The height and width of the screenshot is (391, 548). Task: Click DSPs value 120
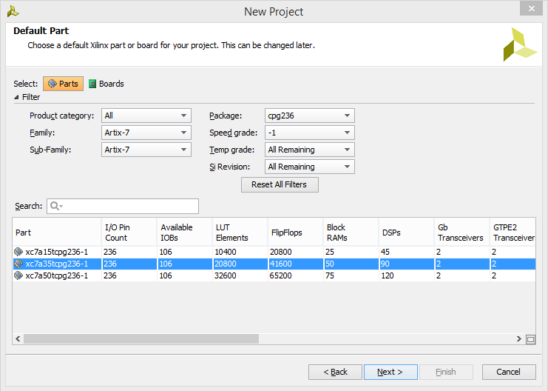388,275
